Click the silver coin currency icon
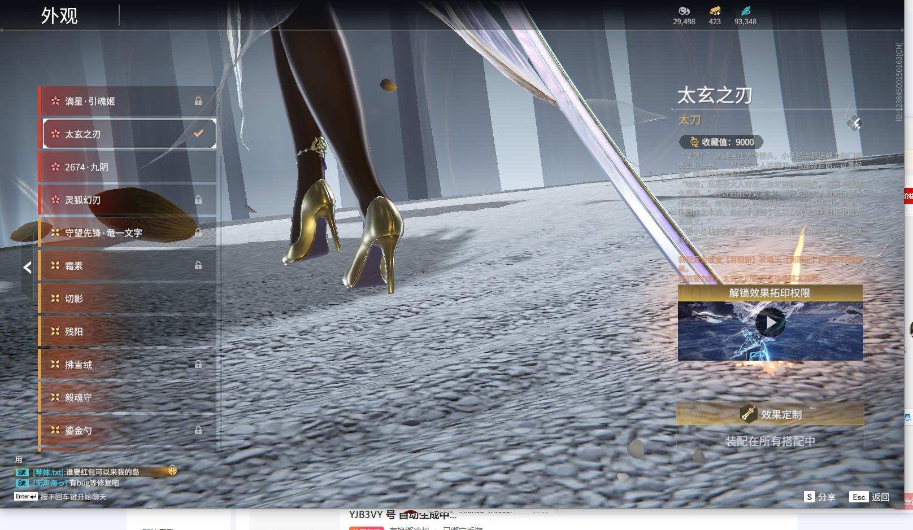Image resolution: width=913 pixels, height=530 pixels. click(684, 11)
